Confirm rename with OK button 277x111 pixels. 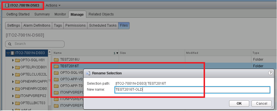[239, 104]
